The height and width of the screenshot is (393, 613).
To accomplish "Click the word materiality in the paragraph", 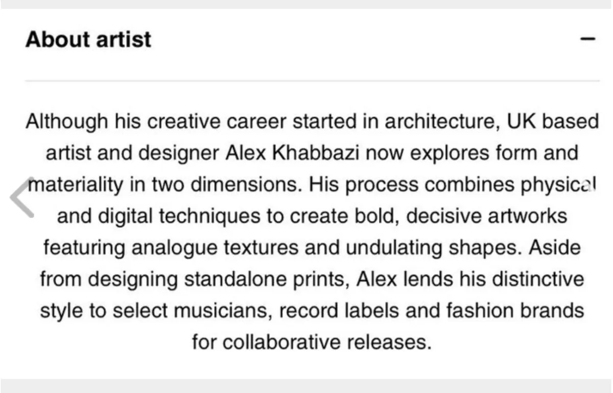I will (x=76, y=185).
